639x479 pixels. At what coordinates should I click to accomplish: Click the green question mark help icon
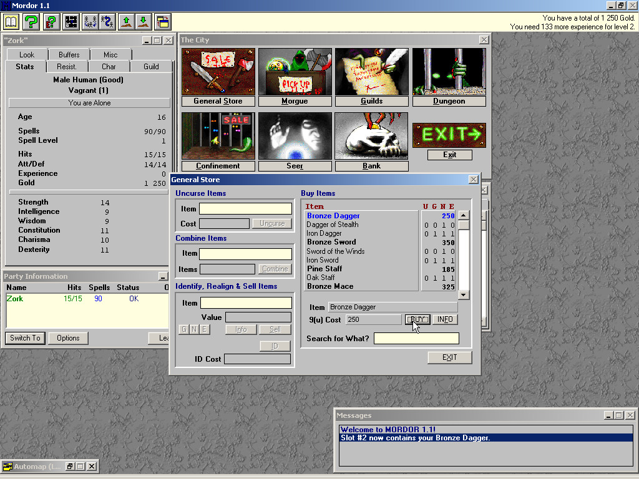[31, 22]
